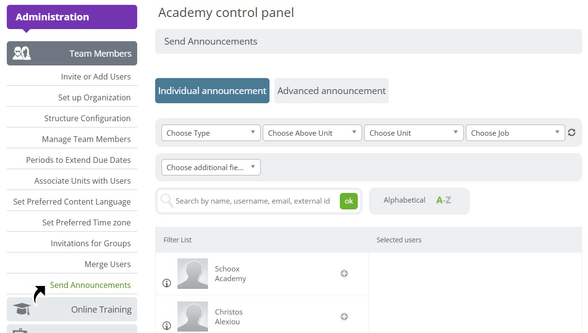Open the Choose Above Unit dropdown
The width and height of the screenshot is (588, 333).
[x=312, y=133]
